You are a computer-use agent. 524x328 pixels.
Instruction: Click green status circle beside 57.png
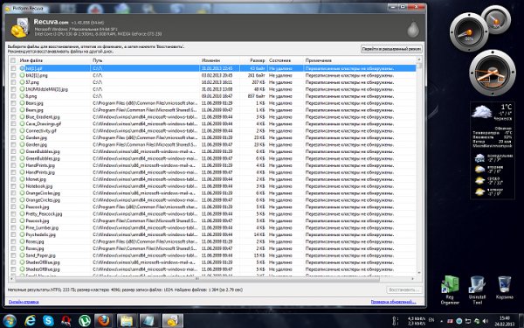22,82
